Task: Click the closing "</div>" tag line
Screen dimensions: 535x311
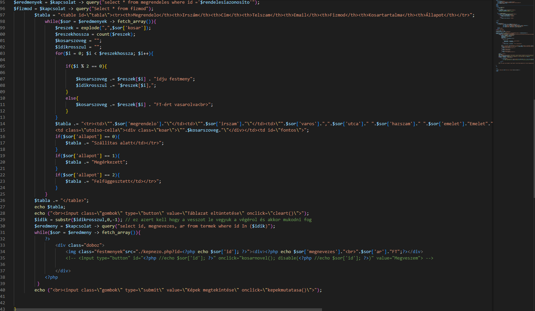Action: click(x=63, y=271)
